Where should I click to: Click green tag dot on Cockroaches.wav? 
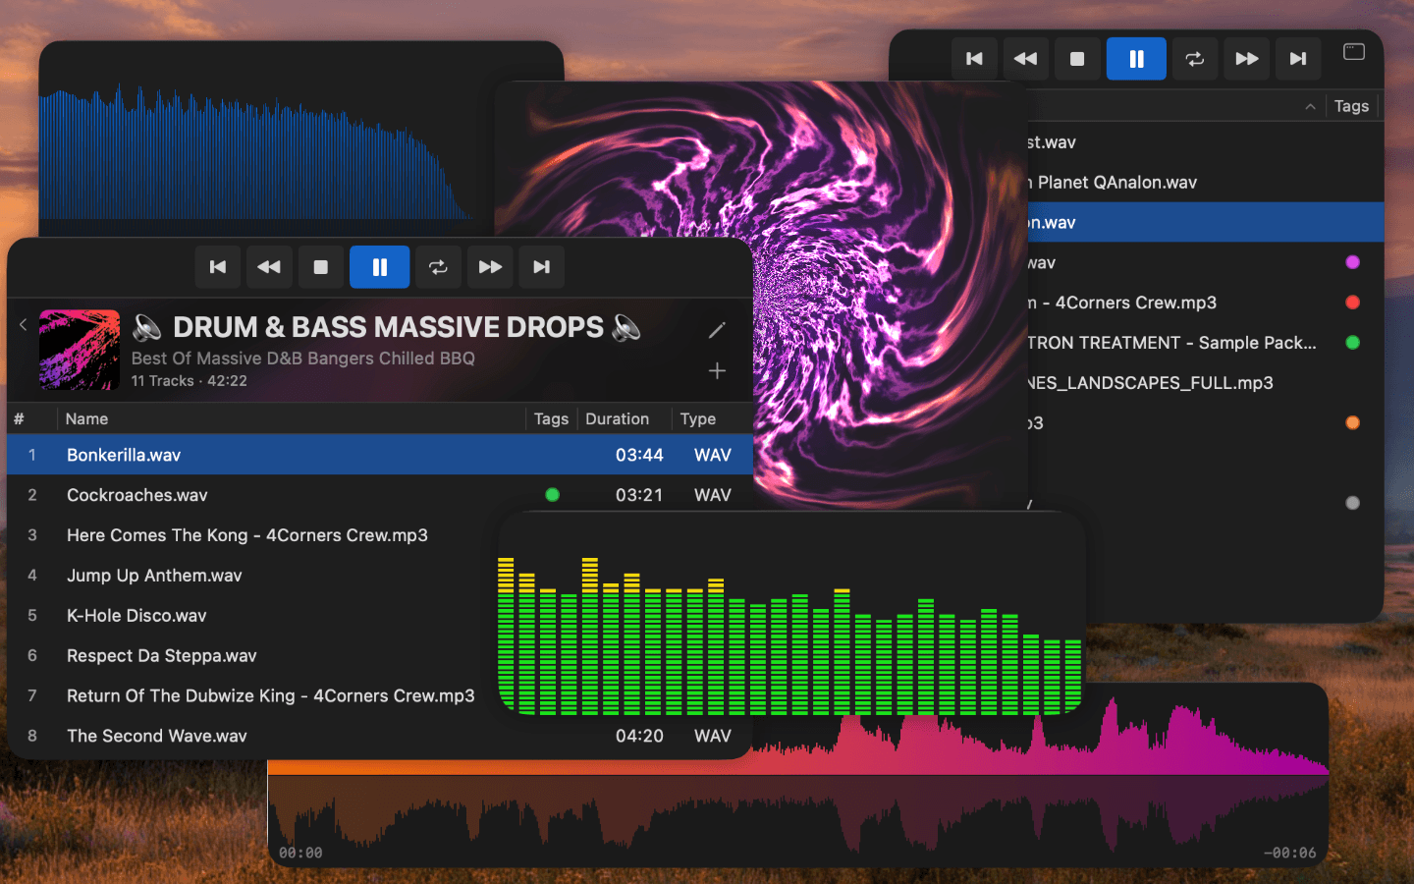[x=553, y=495]
